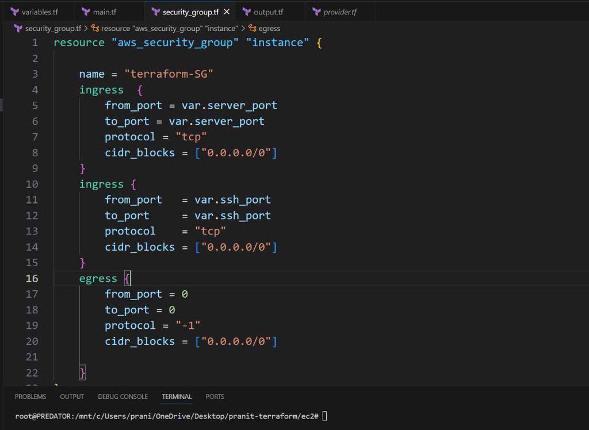Close the security_group.tf tab
This screenshot has width=589, height=430.
click(227, 12)
